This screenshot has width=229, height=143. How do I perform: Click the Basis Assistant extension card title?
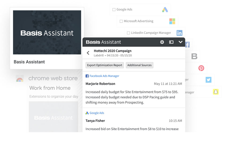29,62
